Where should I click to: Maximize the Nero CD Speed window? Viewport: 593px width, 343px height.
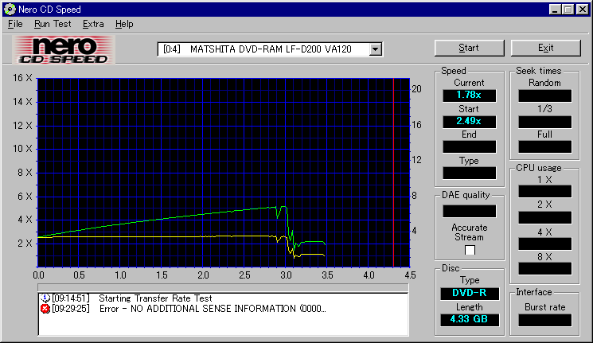568,9
